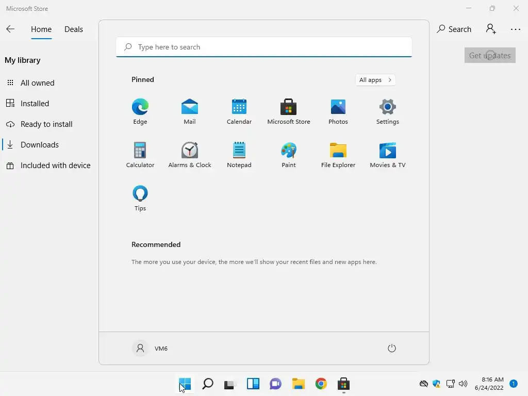
Task: Launch Calendar from Start menu
Action: 239,111
